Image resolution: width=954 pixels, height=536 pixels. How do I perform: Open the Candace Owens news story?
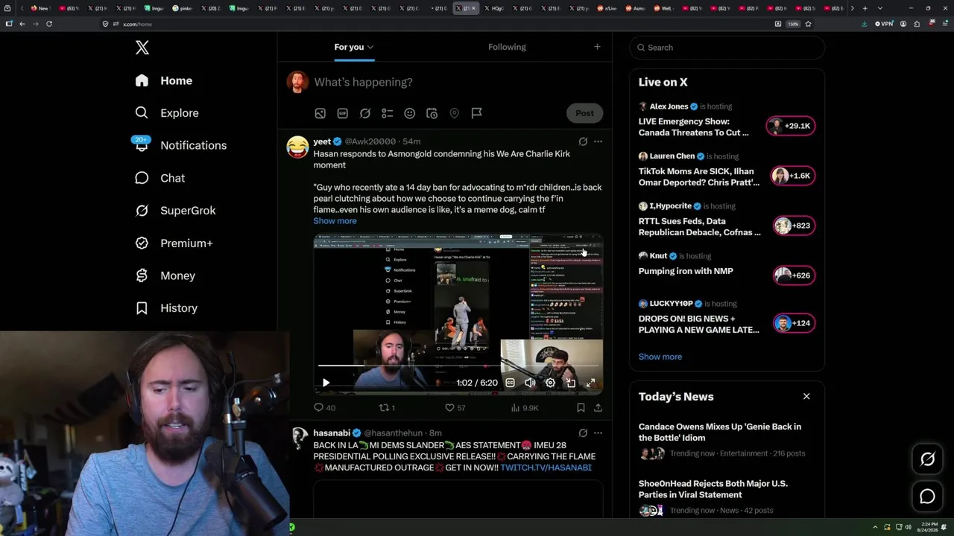(727, 439)
